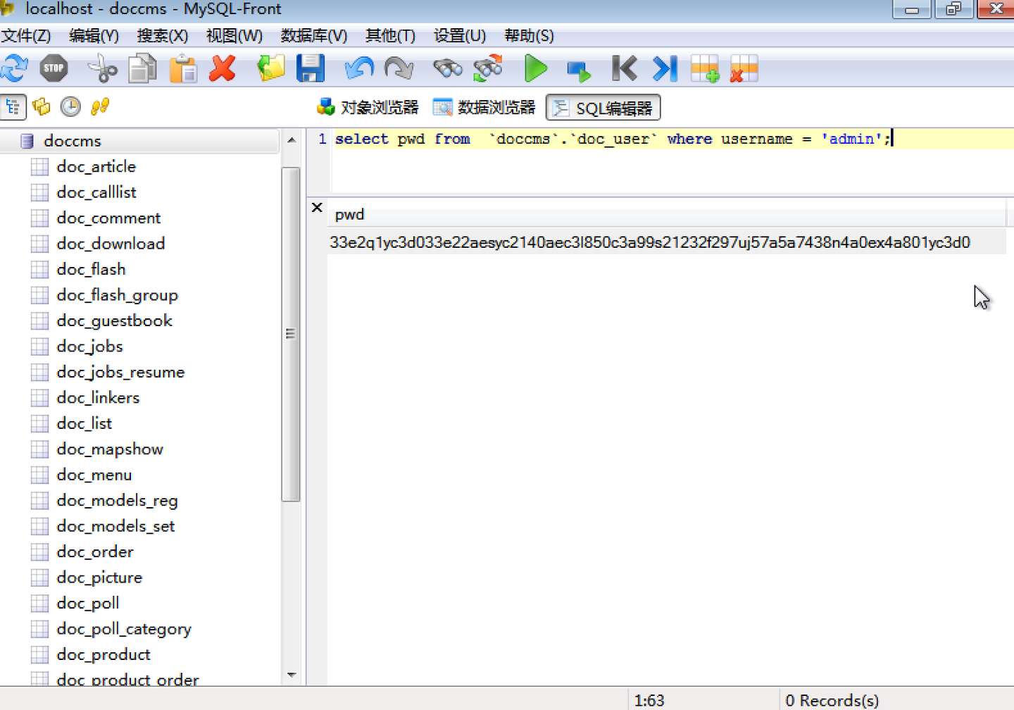Select the doc_poll_category table

pos(123,629)
